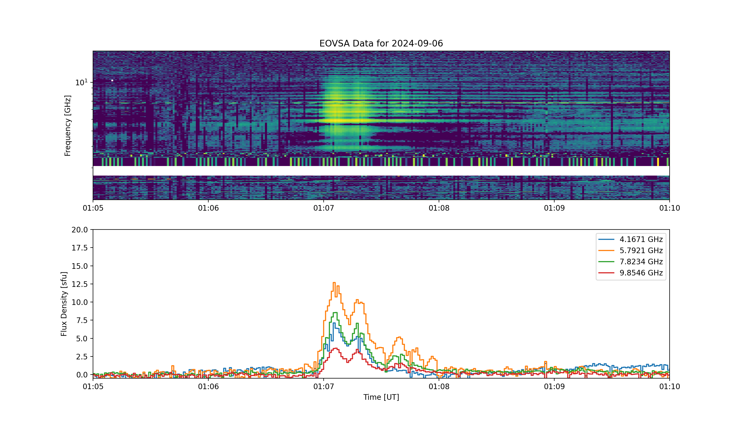The width and height of the screenshot is (744, 425).
Task: Click the '01:05' tick label under the spectrogram
Action: click(x=93, y=208)
